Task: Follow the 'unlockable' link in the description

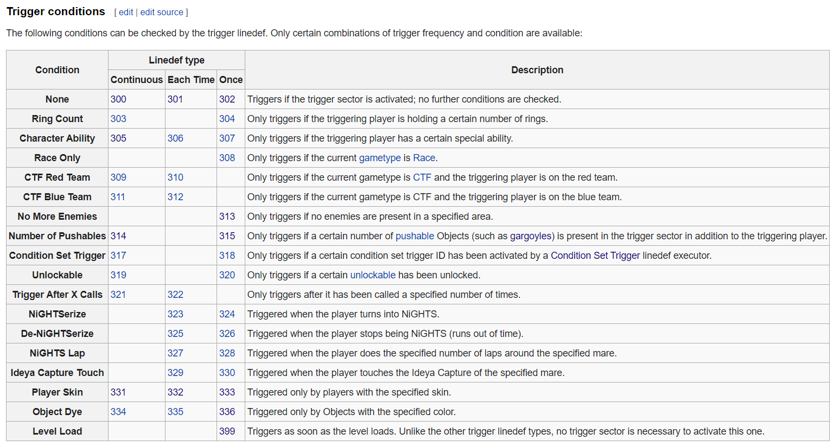Action: tap(373, 275)
